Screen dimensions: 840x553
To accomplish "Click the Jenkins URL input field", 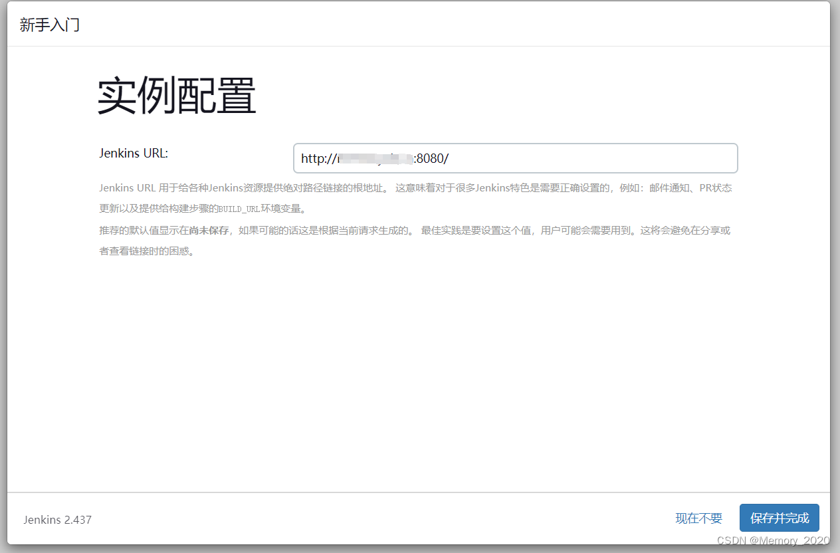I will coord(515,158).
